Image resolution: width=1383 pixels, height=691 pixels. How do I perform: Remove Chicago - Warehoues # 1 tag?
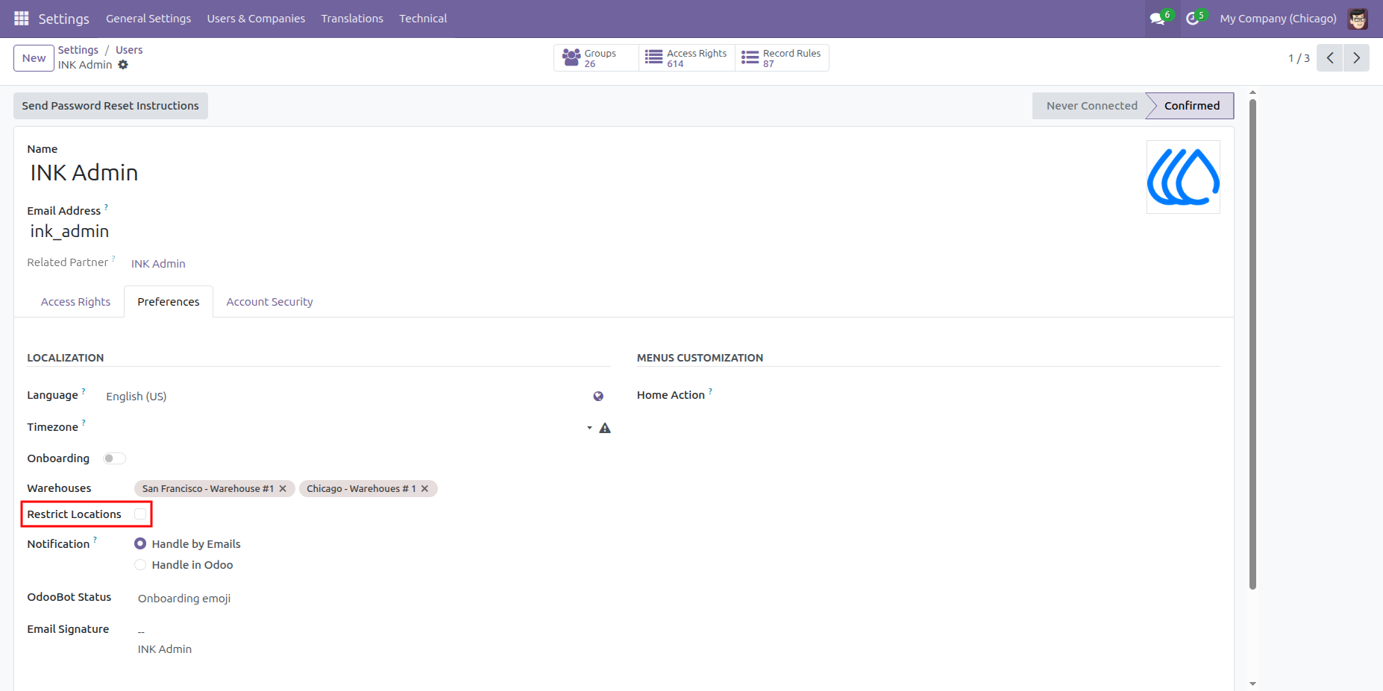(424, 489)
